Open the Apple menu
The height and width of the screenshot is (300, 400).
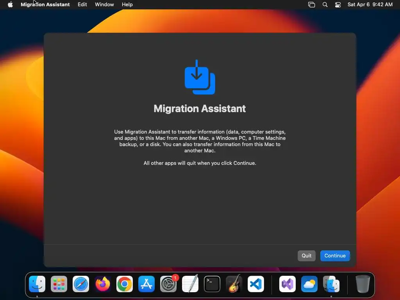[10, 5]
